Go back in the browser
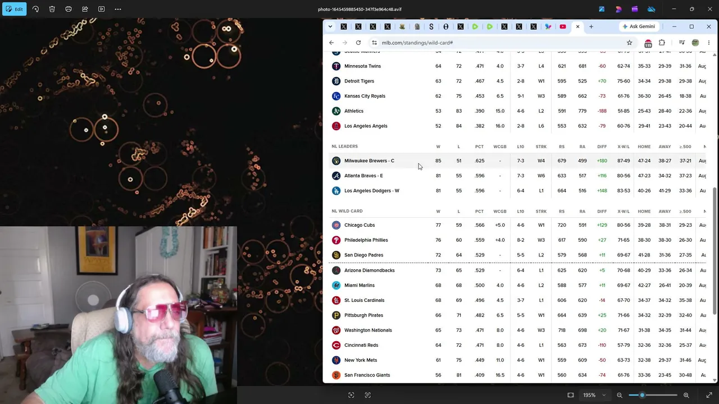The width and height of the screenshot is (719, 404). [x=331, y=43]
